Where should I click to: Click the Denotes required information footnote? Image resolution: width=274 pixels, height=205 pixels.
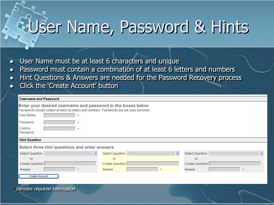[x=45, y=189]
